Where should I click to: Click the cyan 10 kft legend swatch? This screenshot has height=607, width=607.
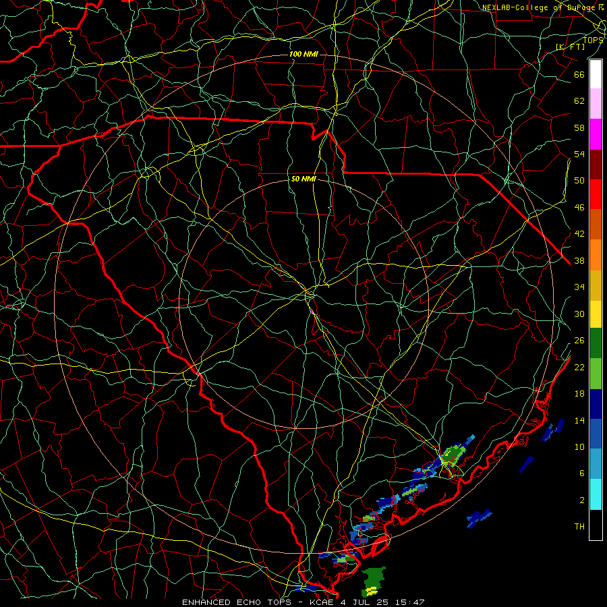596,494
